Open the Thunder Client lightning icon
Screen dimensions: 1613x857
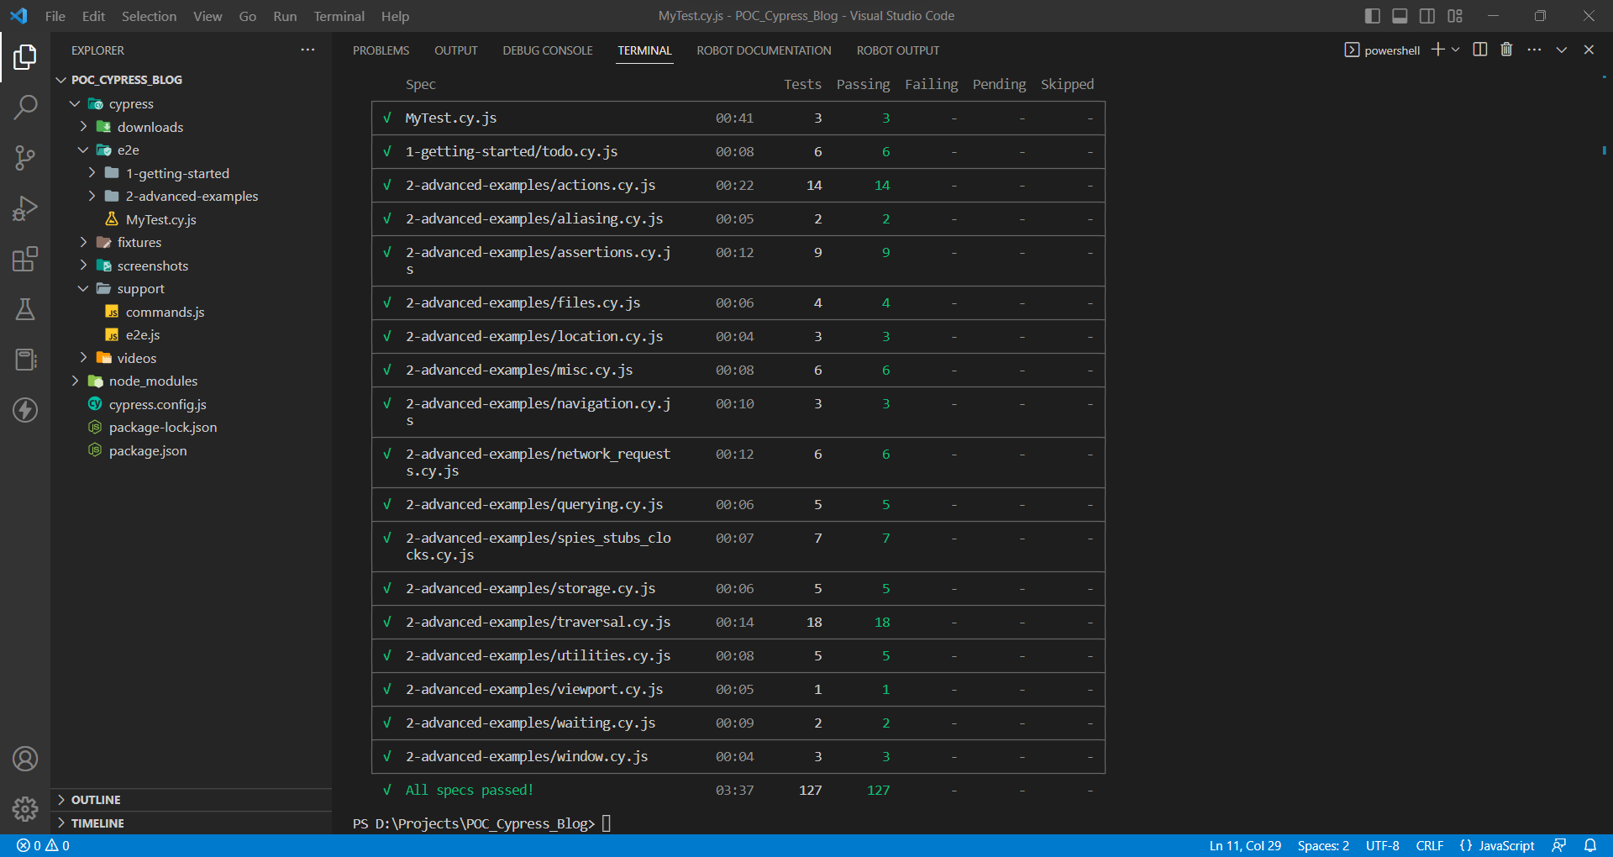pos(25,410)
